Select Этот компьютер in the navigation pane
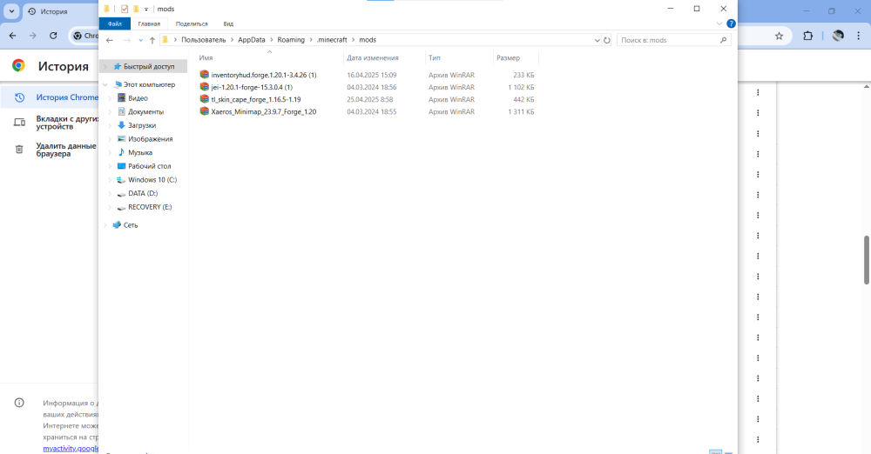The height and width of the screenshot is (454, 871). pyautogui.click(x=149, y=85)
